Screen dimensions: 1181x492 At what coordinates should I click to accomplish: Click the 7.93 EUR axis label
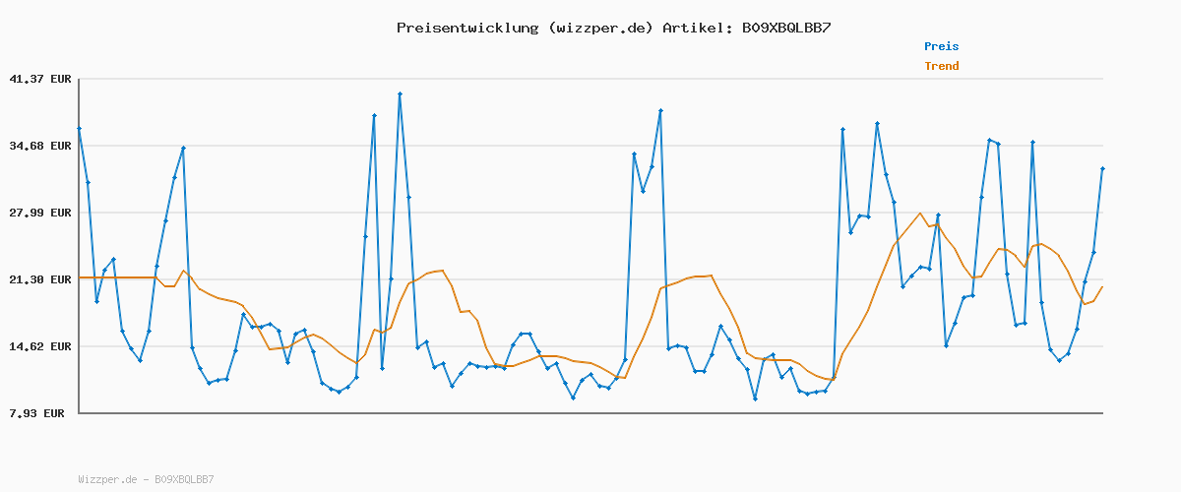[40, 413]
